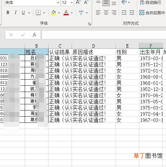
Task: Select 女 cell in 1972-01 row
Action: [127, 71]
